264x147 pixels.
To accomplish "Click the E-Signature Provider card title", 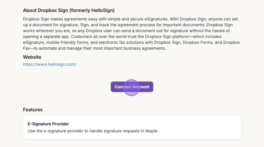I will point(48,124).
